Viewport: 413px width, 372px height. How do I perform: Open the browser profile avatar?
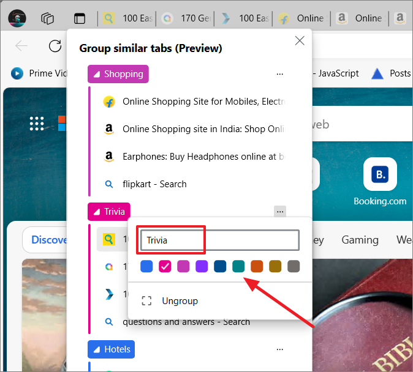17,18
